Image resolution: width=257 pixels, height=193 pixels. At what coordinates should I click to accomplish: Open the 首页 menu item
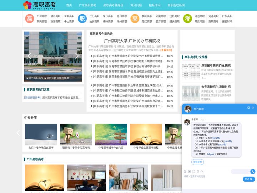point(69,5)
